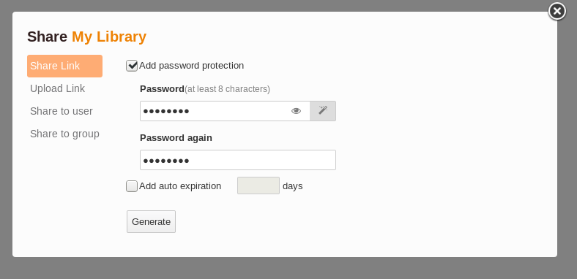This screenshot has width=577, height=279.
Task: Close the Share dialog with the X icon
Action: coord(557,12)
